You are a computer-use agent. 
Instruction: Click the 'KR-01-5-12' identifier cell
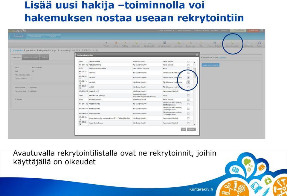(x=83, y=65)
